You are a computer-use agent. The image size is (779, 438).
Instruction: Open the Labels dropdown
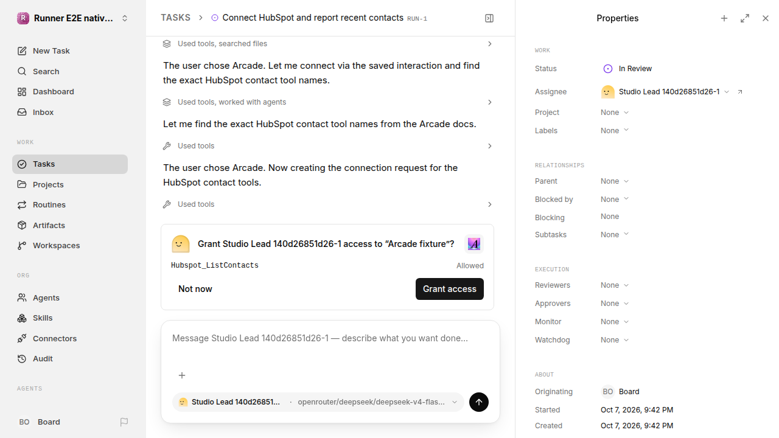[x=615, y=131]
